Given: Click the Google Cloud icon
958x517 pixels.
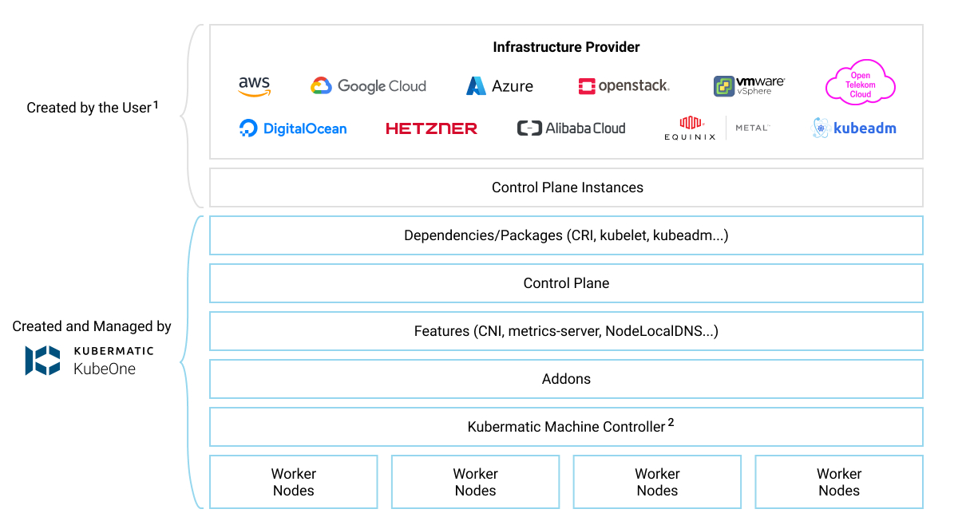Looking at the screenshot, I should point(368,85).
